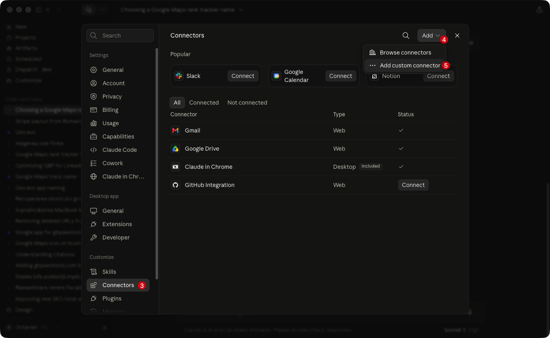Viewport: 550px width, 338px height.
Task: Open the Add dropdown
Action: click(x=432, y=36)
